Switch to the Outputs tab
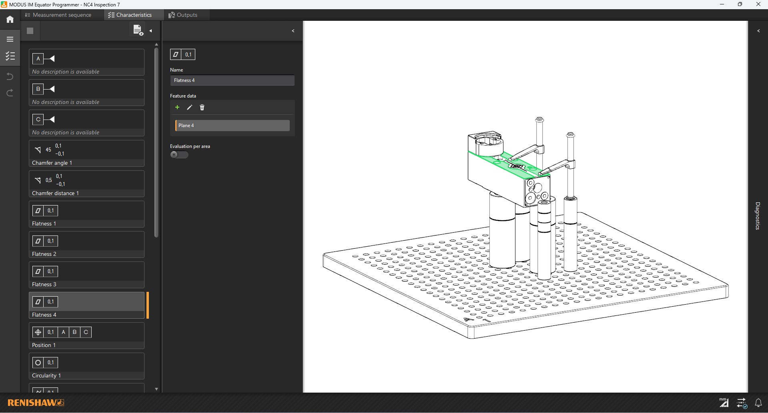 coord(183,15)
